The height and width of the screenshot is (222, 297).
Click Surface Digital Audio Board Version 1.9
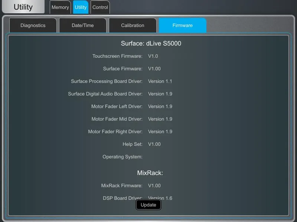coord(160,94)
